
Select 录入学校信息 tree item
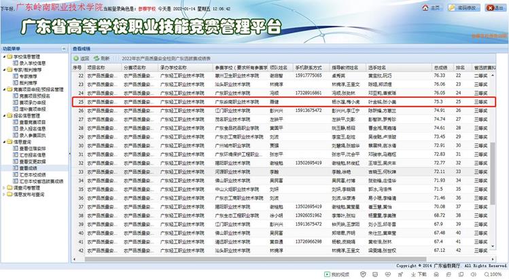(29, 63)
